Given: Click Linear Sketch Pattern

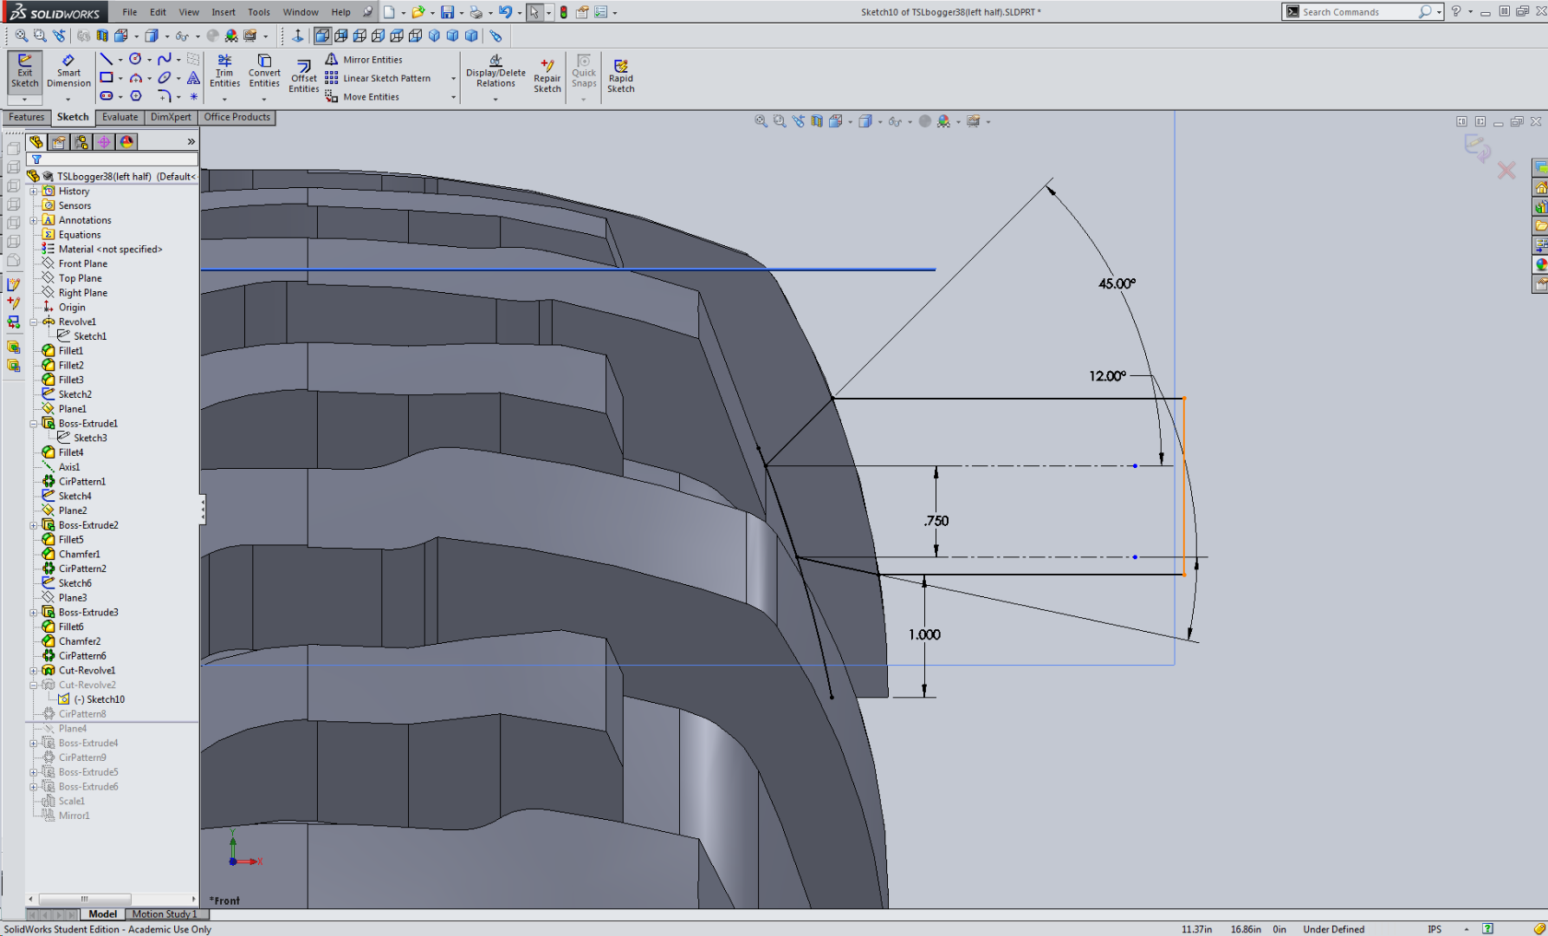Looking at the screenshot, I should click(381, 78).
